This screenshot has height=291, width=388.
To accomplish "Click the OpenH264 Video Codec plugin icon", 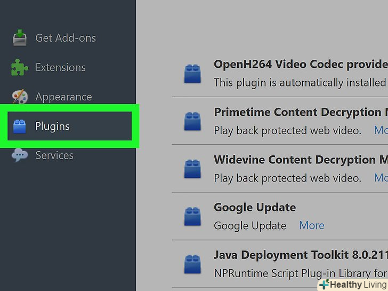I will (192, 74).
